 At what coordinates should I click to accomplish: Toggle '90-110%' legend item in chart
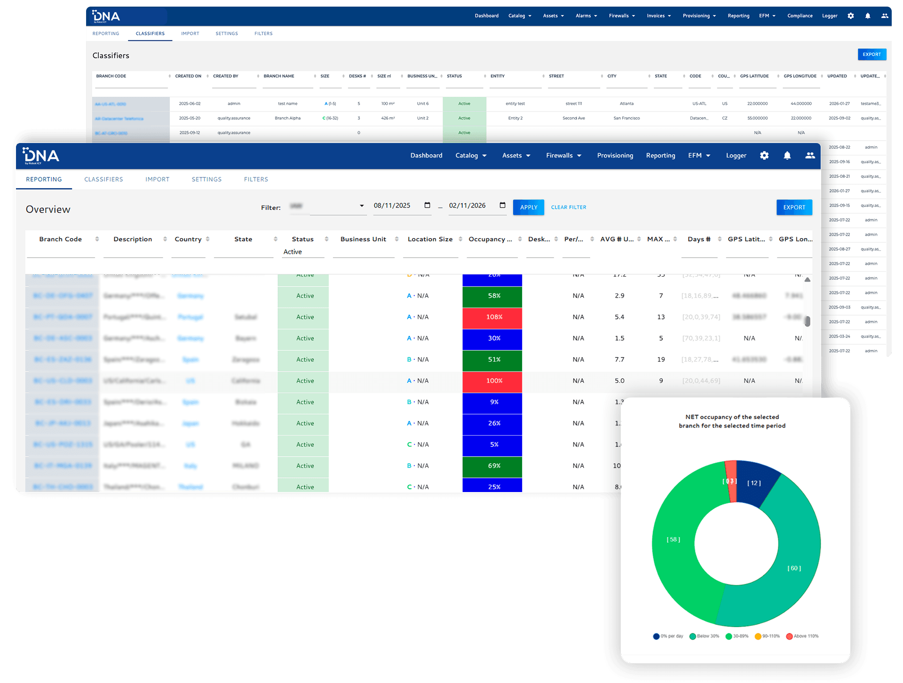click(x=767, y=636)
